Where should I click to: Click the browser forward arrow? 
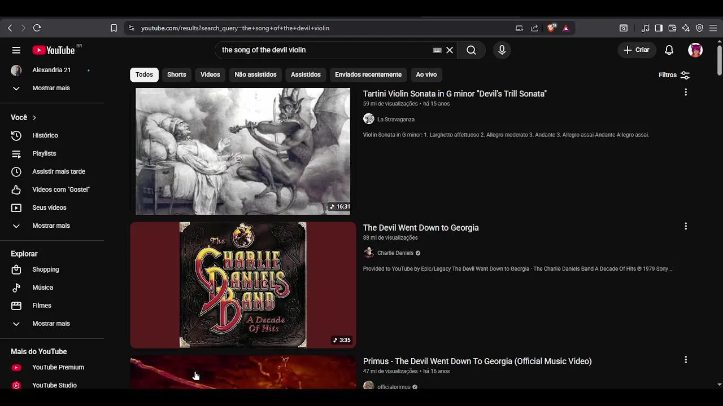coord(23,28)
